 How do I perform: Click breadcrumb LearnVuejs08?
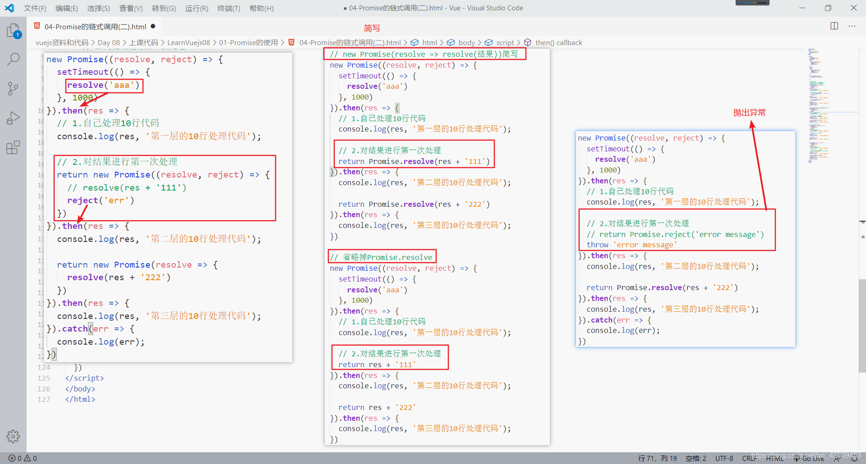pyautogui.click(x=189, y=42)
